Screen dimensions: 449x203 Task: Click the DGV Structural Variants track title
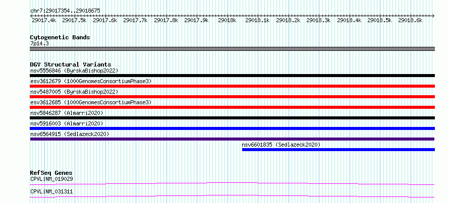pyautogui.click(x=71, y=64)
